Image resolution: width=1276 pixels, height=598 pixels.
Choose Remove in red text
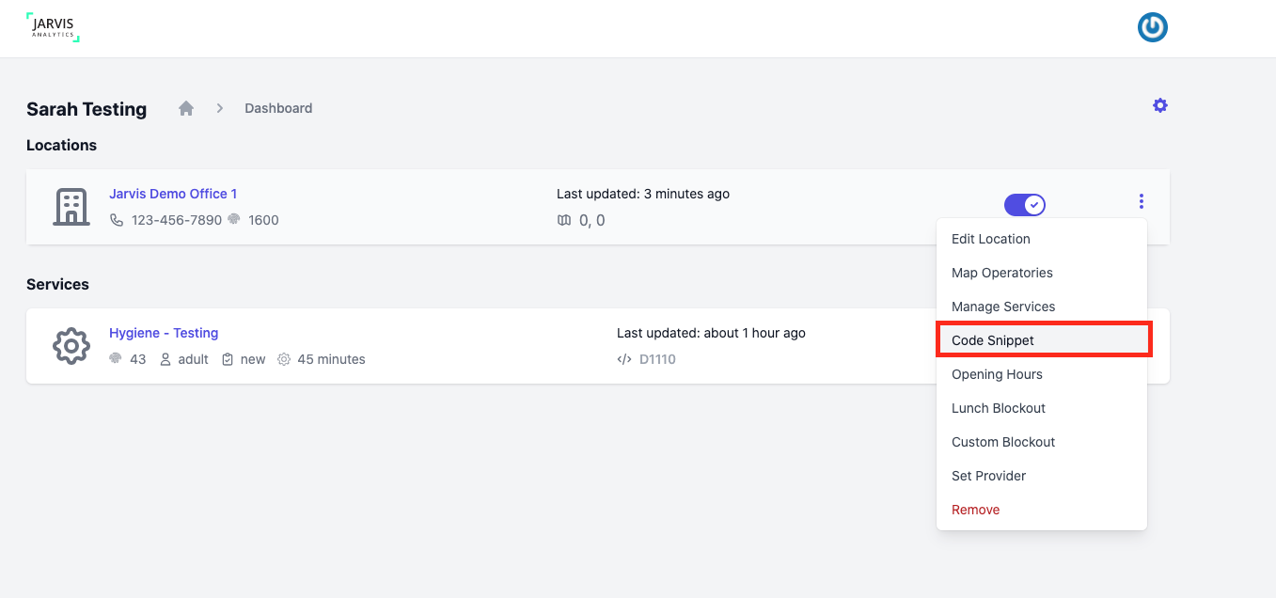(975, 510)
